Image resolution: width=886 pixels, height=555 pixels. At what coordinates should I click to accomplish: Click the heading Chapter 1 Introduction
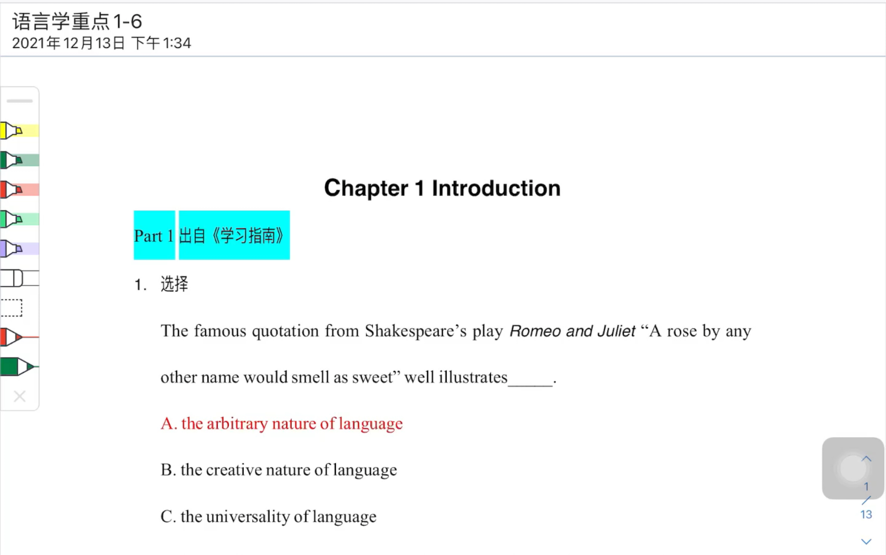442,188
